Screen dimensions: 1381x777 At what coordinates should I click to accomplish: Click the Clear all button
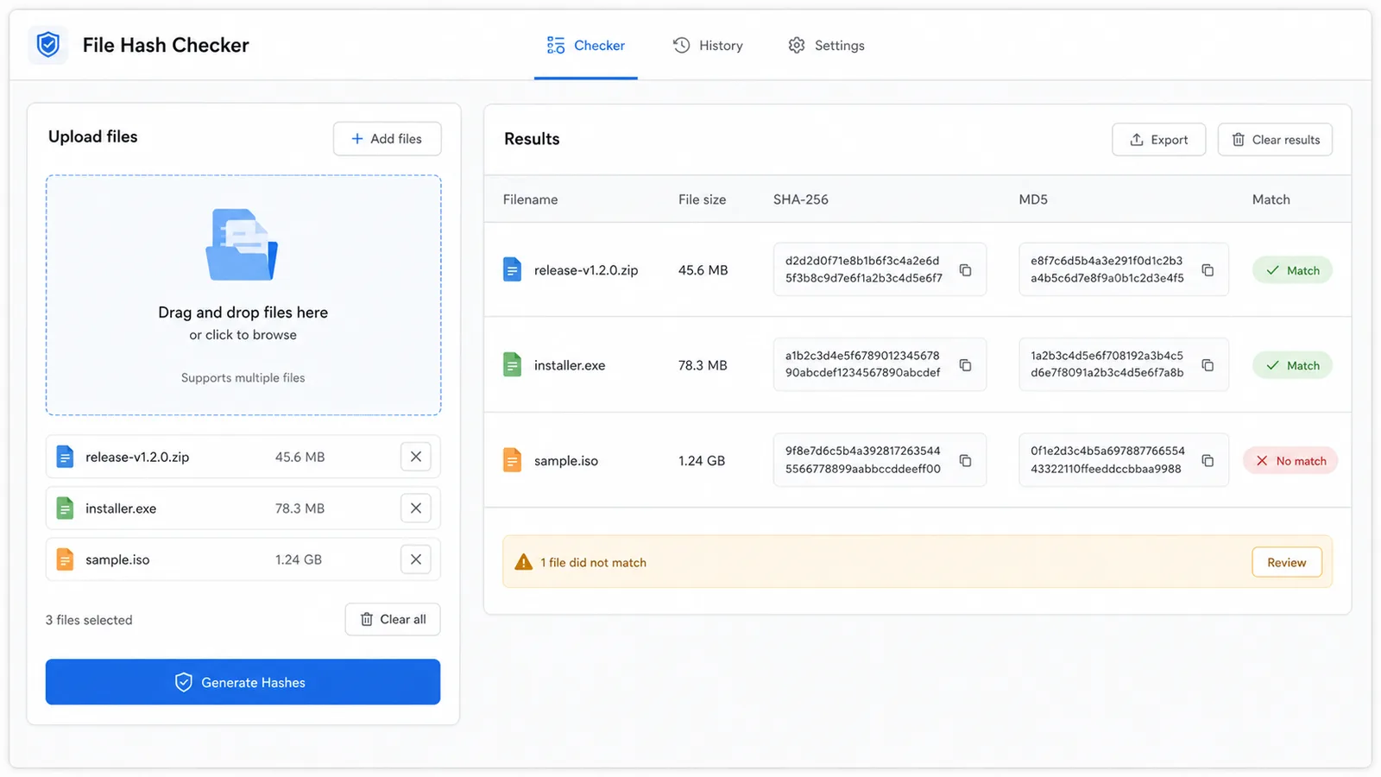393,620
